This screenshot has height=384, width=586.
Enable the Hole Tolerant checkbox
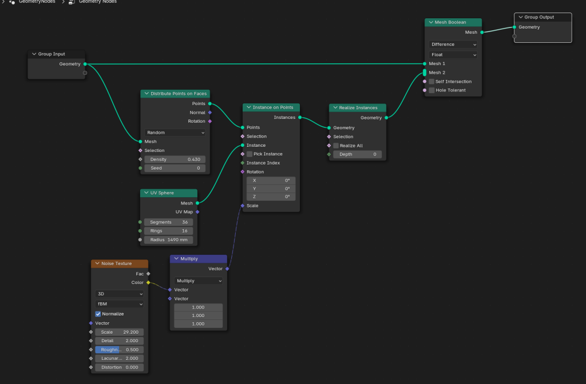[431, 90]
